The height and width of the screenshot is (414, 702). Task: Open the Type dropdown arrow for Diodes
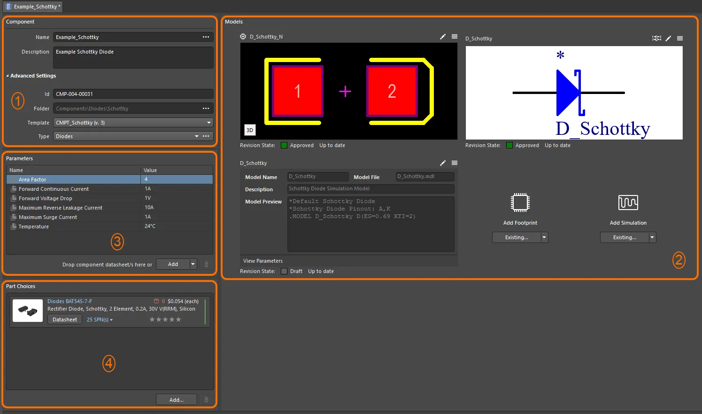197,136
